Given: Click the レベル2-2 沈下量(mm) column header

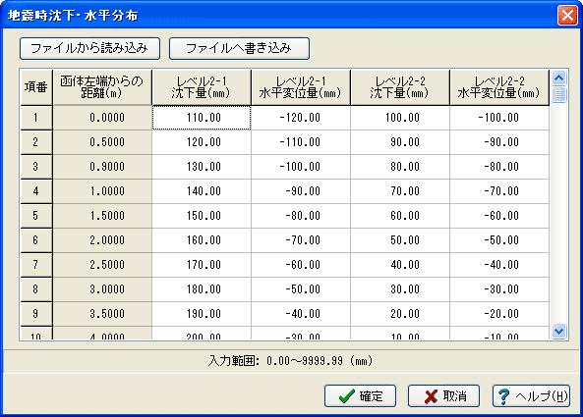Looking at the screenshot, I should coord(400,87).
